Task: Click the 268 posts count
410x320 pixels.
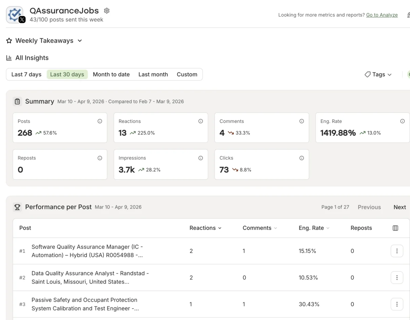Action: tap(25, 133)
